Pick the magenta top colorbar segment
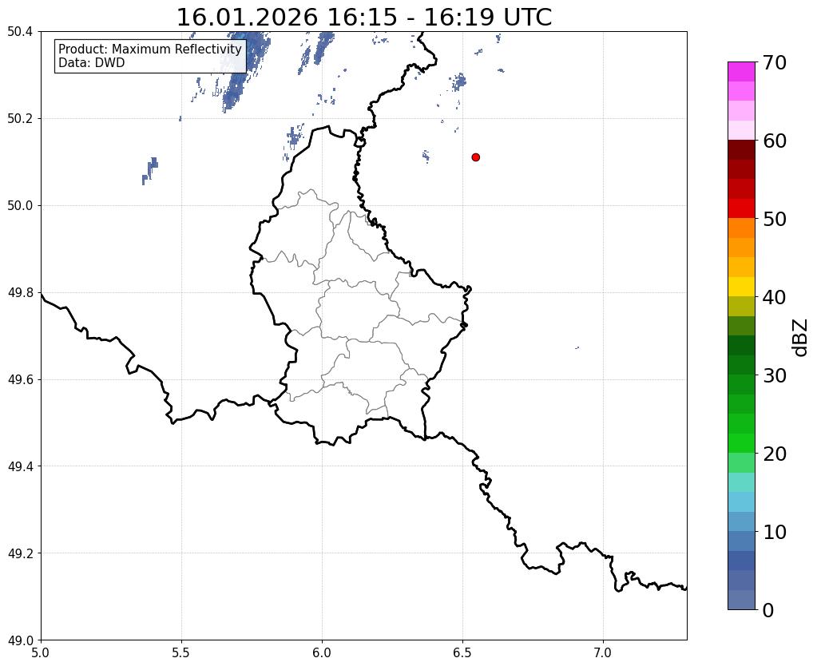This screenshot has height=666, width=817. point(741,72)
